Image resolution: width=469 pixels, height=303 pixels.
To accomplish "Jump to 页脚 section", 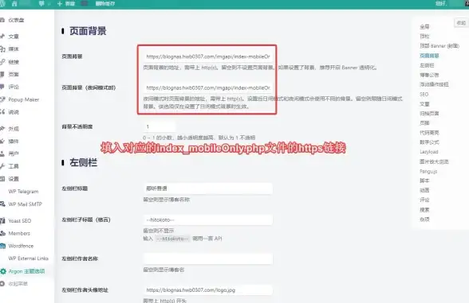I will click(x=424, y=122).
